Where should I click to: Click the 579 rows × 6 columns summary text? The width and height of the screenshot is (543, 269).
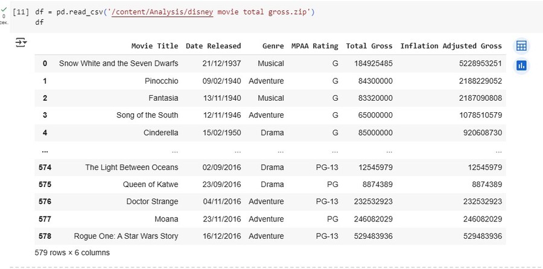point(72,253)
